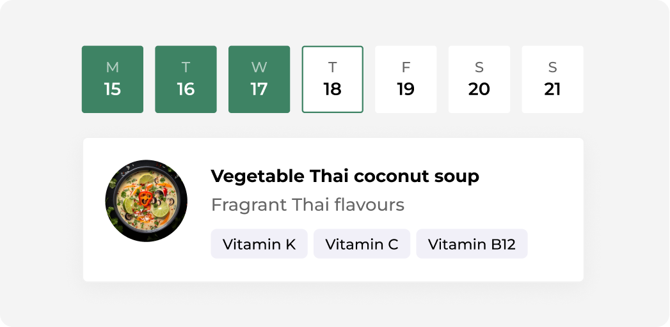Select the Vitamin C tag
Image resolution: width=670 pixels, height=327 pixels.
click(362, 244)
